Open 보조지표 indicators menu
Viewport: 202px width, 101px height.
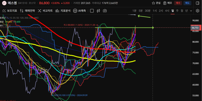pyautogui.click(x=10, y=11)
